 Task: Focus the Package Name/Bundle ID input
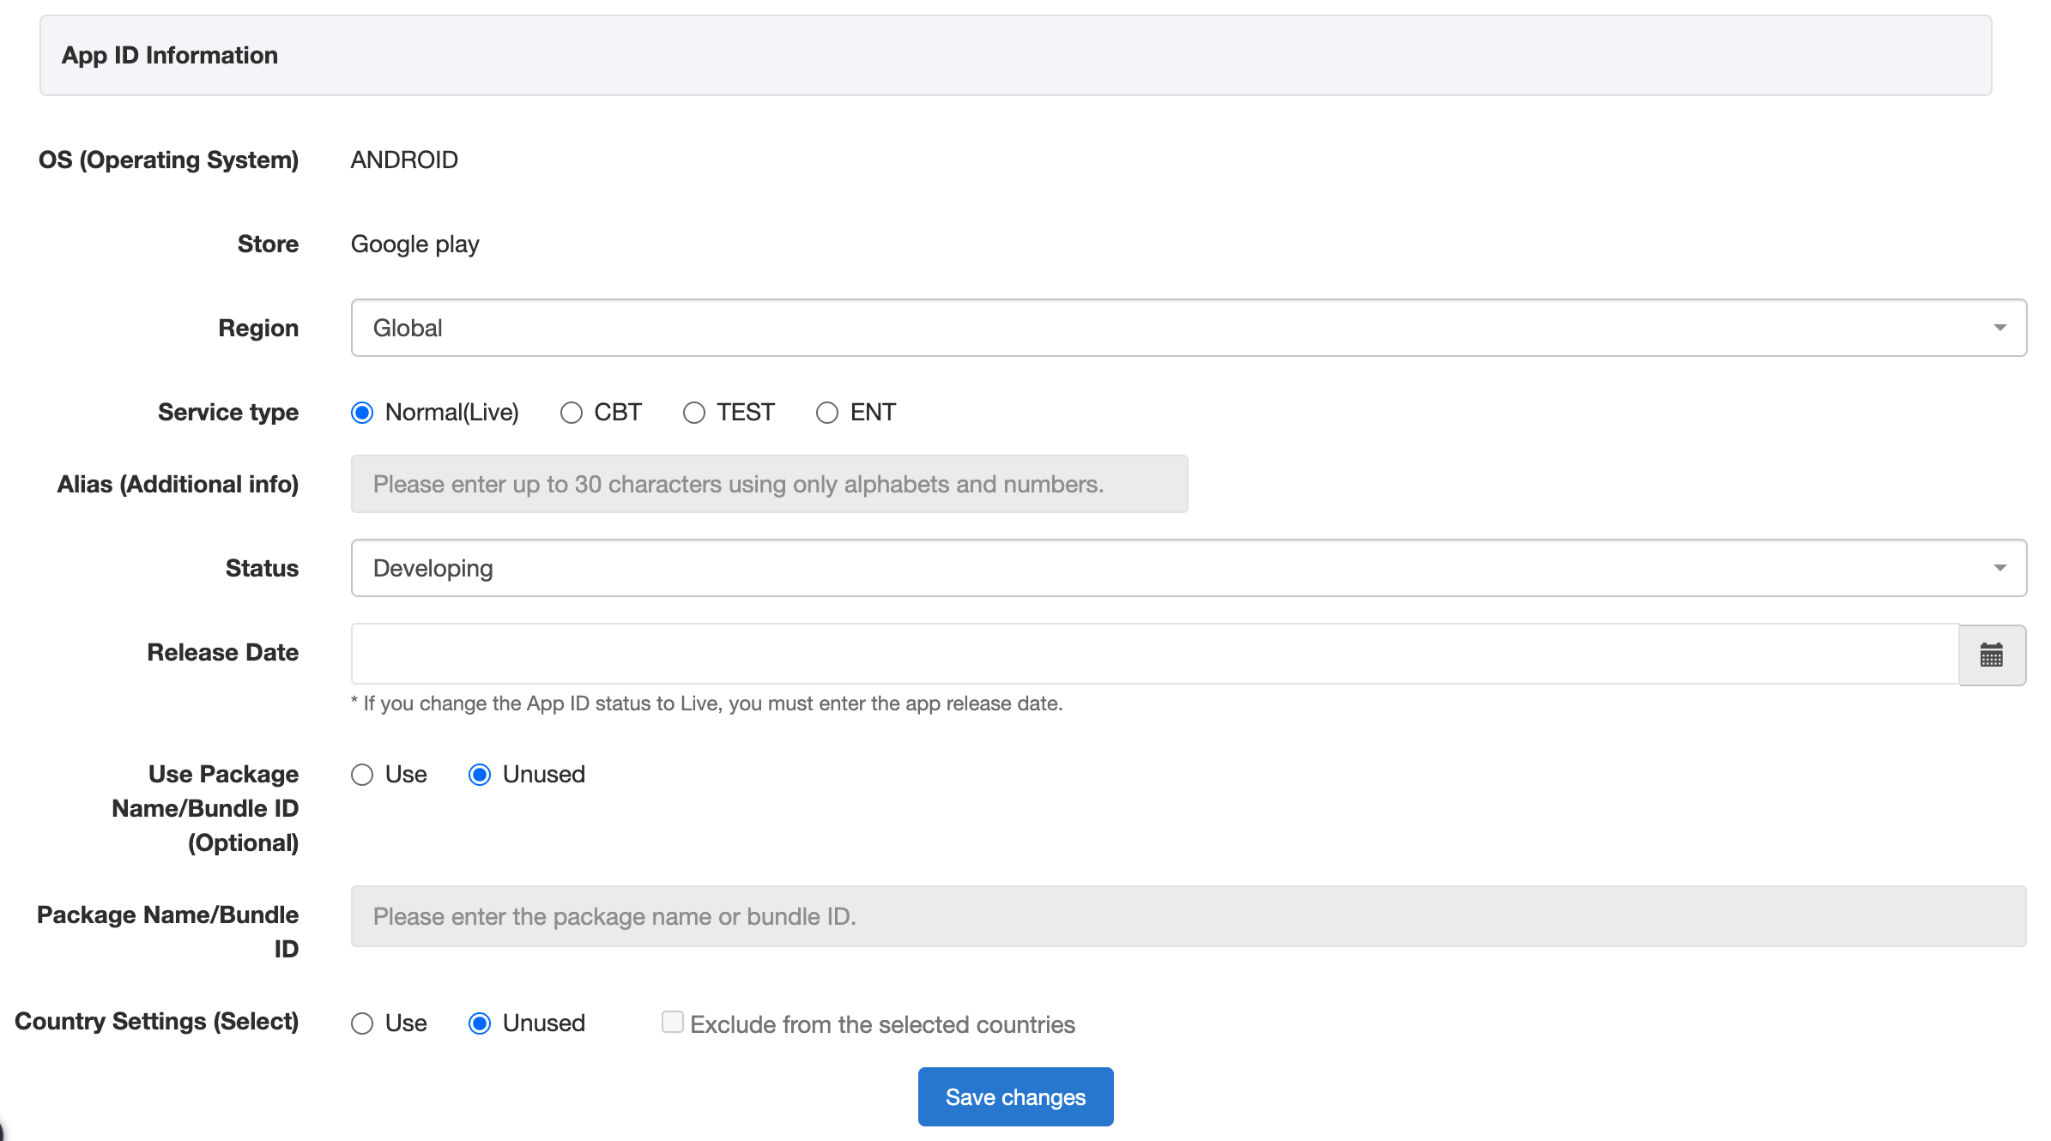coord(1189,916)
